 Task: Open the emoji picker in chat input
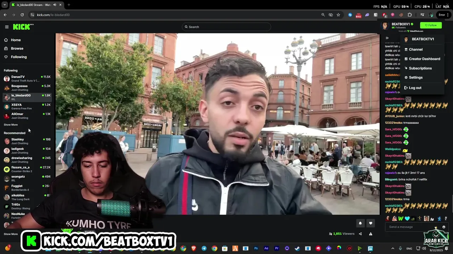click(x=444, y=227)
